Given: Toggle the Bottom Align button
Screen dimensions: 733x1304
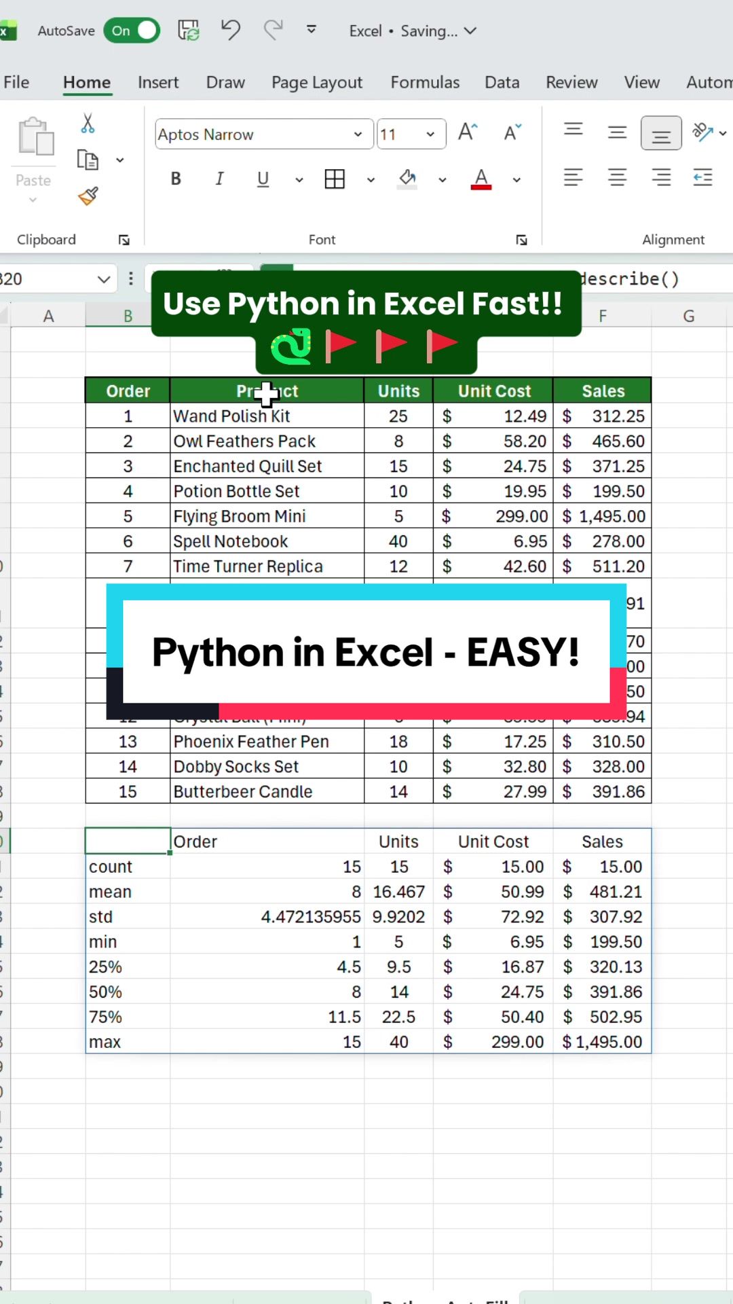Looking at the screenshot, I should tap(661, 133).
